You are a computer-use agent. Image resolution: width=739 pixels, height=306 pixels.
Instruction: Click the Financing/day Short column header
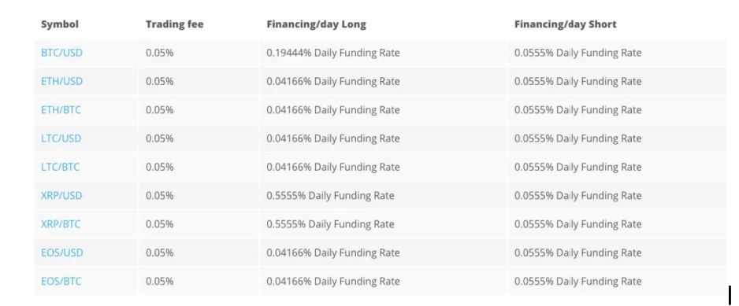click(x=566, y=24)
